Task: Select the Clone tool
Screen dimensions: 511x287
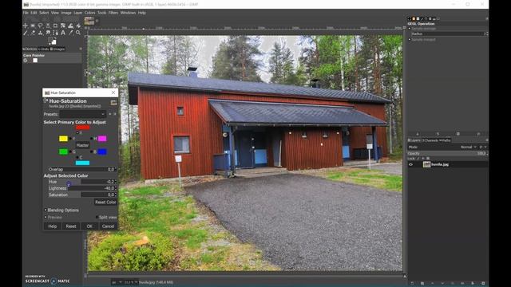Action: (40, 33)
